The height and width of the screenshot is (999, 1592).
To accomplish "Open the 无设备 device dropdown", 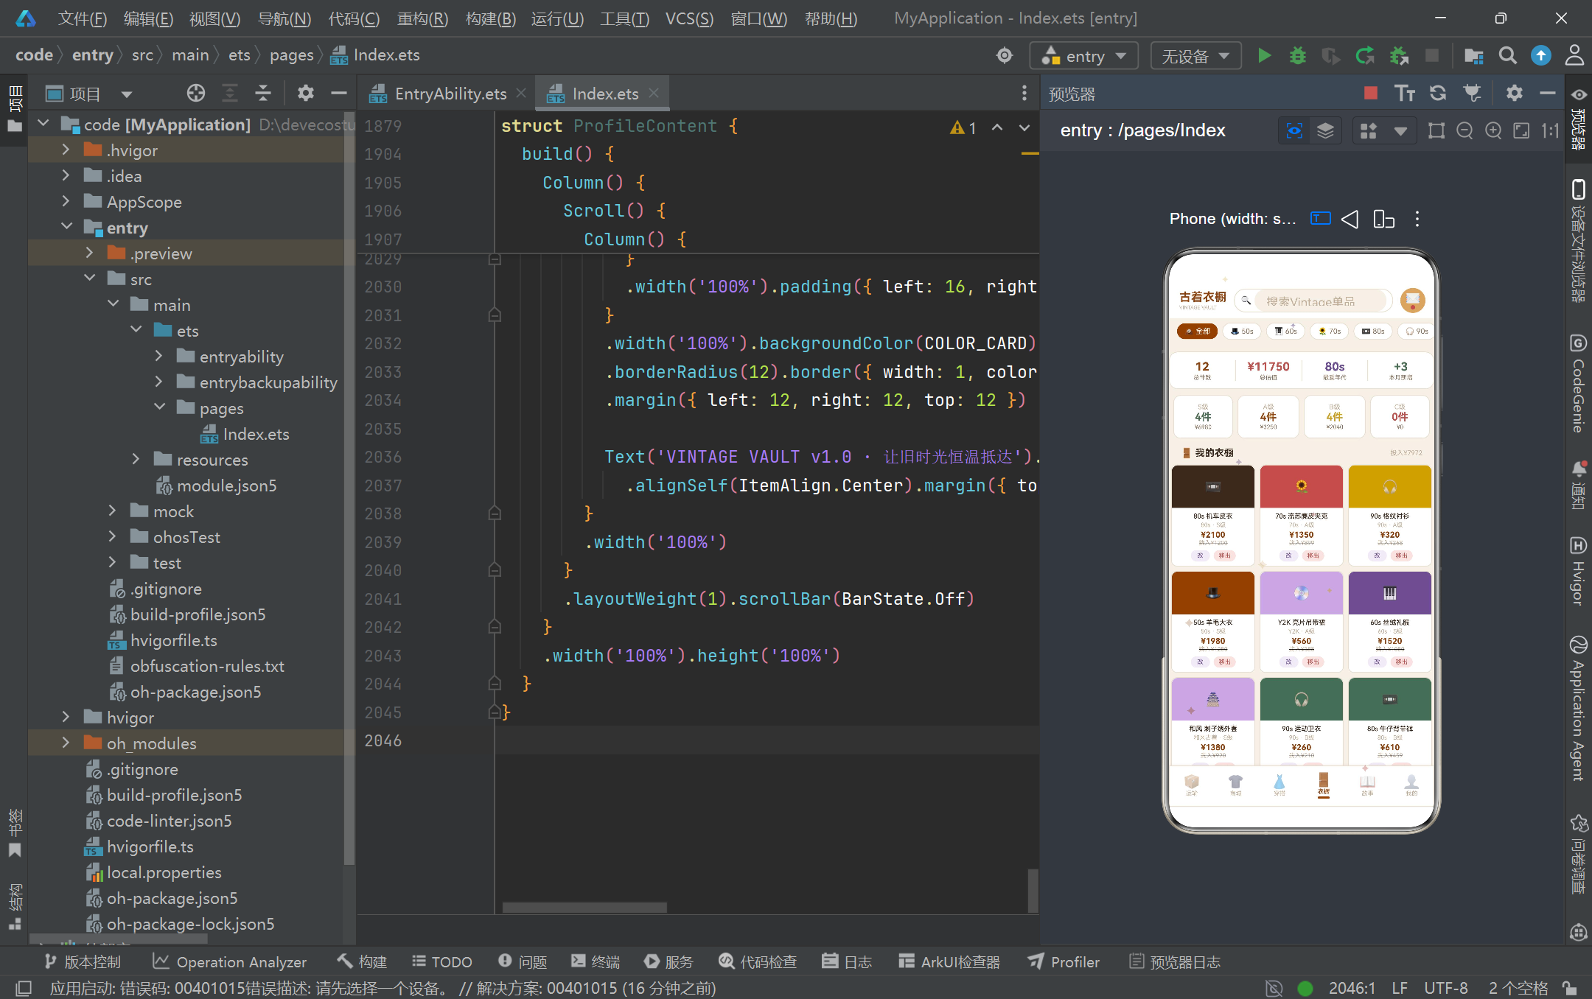I will click(1195, 56).
